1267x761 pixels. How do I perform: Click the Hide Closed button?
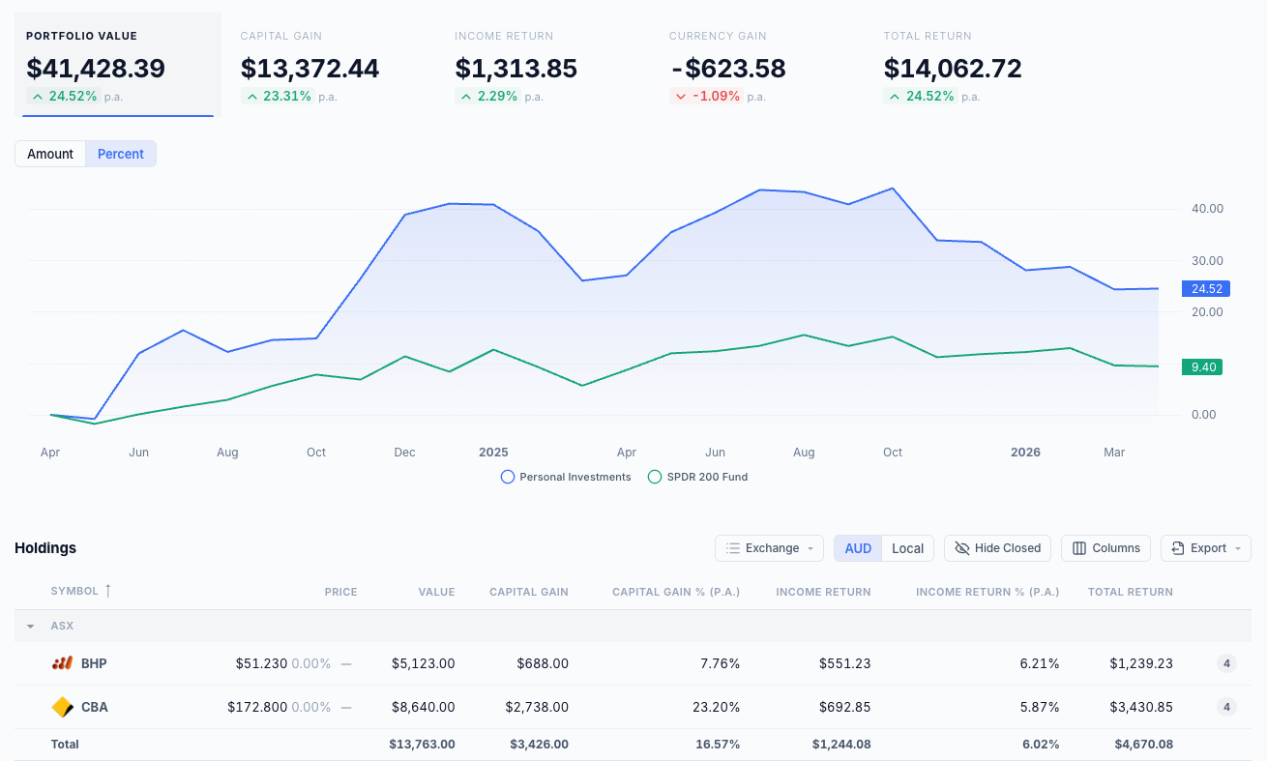click(x=997, y=548)
